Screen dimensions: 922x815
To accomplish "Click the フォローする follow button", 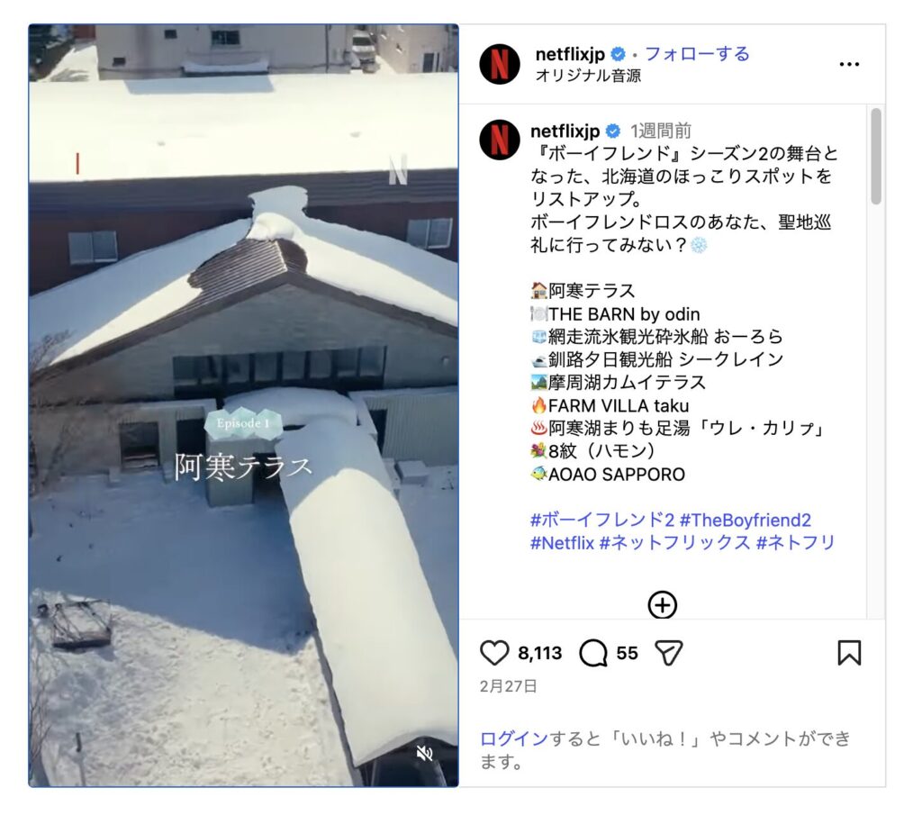I will pos(698,54).
